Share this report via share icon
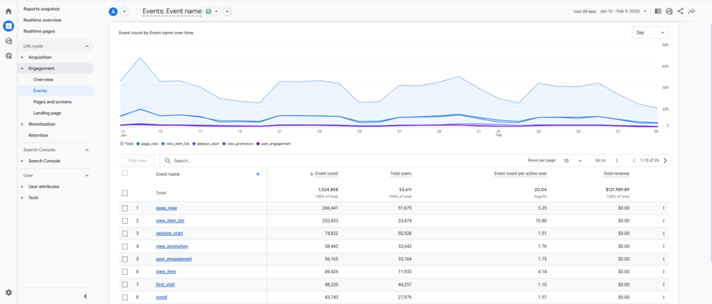712x304 pixels. [x=680, y=11]
